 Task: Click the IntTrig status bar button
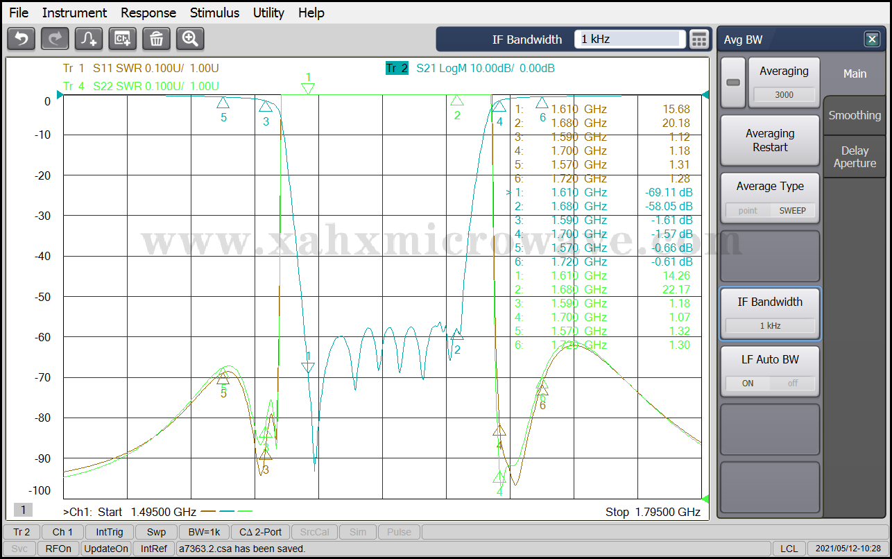click(110, 532)
